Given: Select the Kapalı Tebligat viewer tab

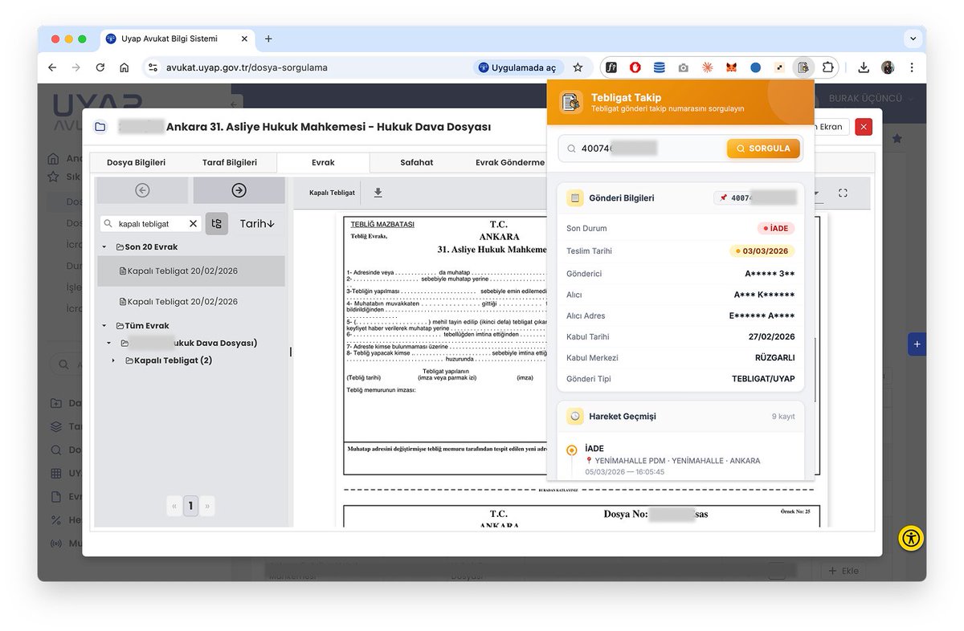Looking at the screenshot, I should coord(332,193).
